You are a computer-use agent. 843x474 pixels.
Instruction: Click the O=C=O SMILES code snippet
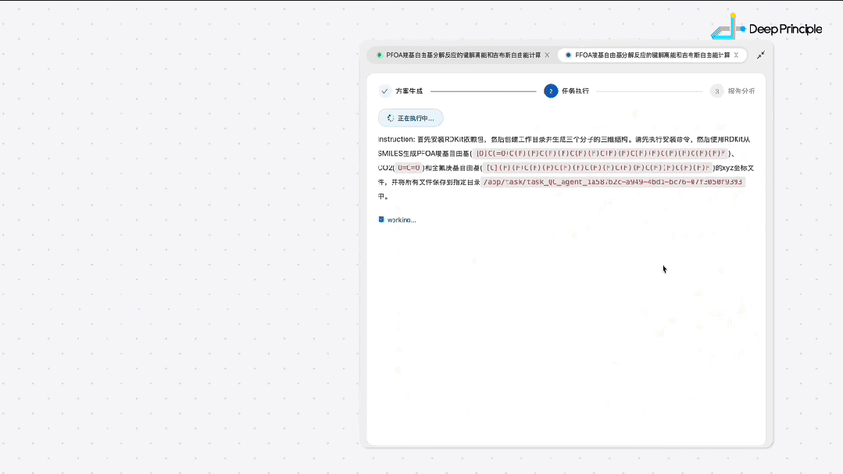pos(409,168)
